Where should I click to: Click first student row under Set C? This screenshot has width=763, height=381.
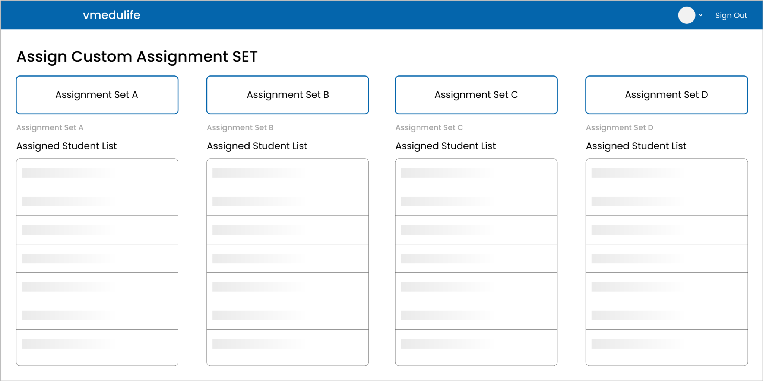pyautogui.click(x=476, y=173)
